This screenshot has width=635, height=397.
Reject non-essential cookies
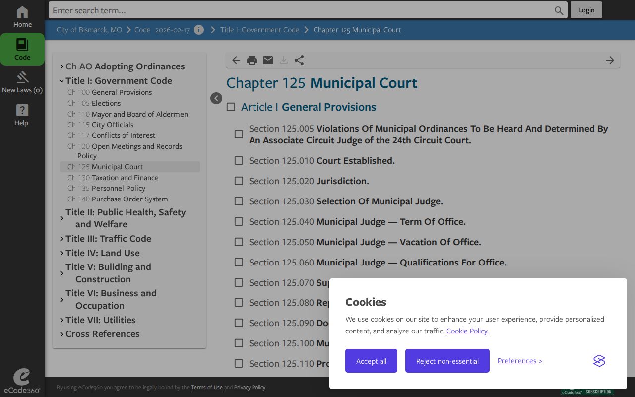tap(447, 361)
